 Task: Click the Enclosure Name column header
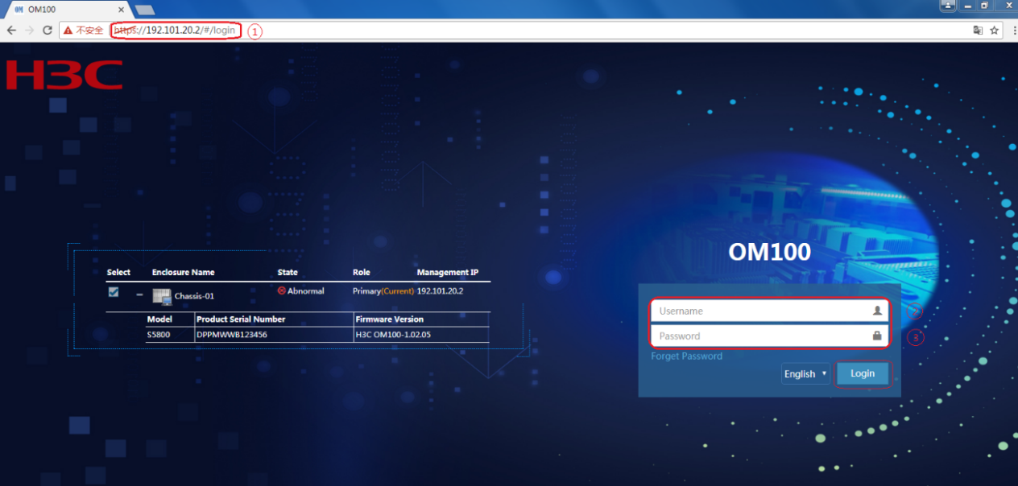[184, 272]
